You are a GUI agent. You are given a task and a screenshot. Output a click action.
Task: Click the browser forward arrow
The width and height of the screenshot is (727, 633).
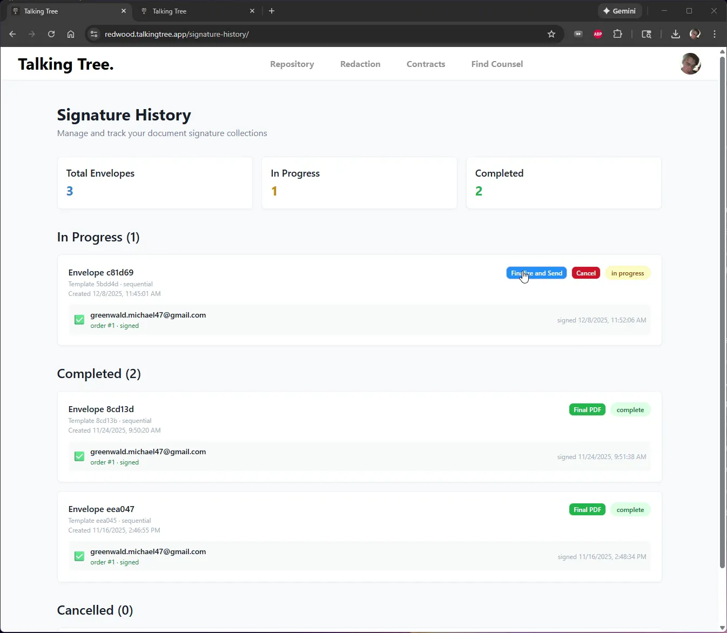pos(32,34)
